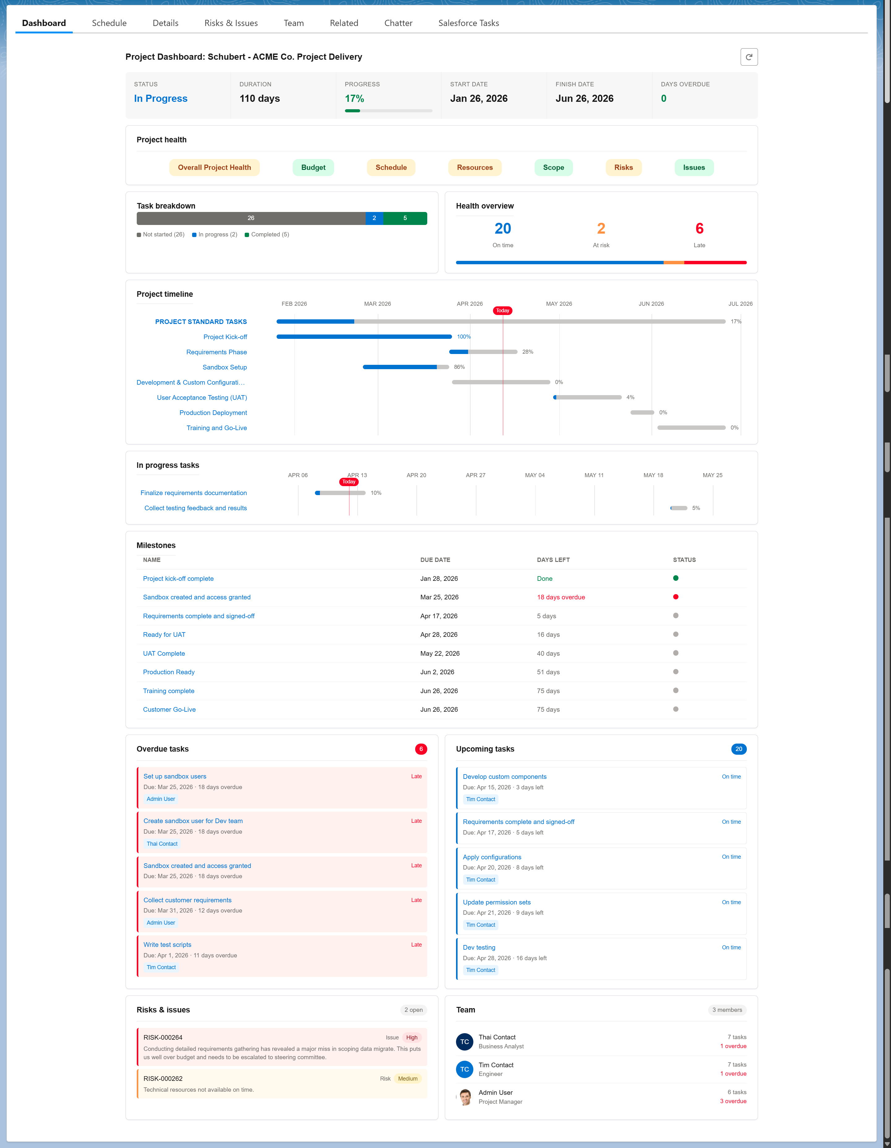Open Ready for UAT milestone
Screen dimensions: 891x1148
click(164, 635)
